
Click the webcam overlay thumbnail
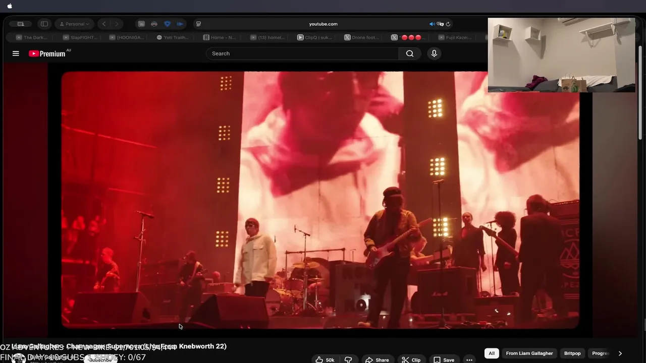point(561,55)
